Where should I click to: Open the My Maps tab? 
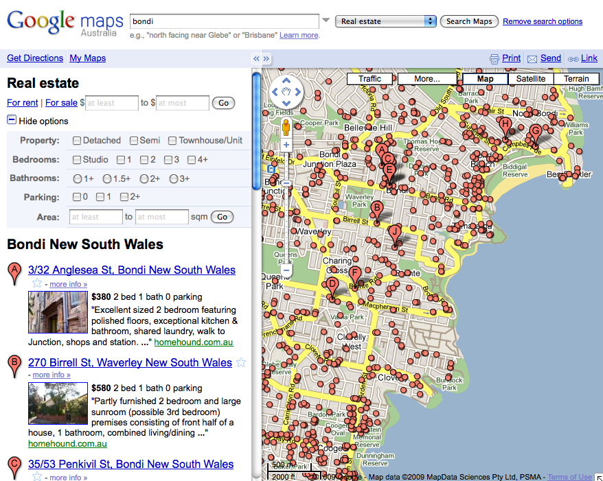click(x=88, y=58)
